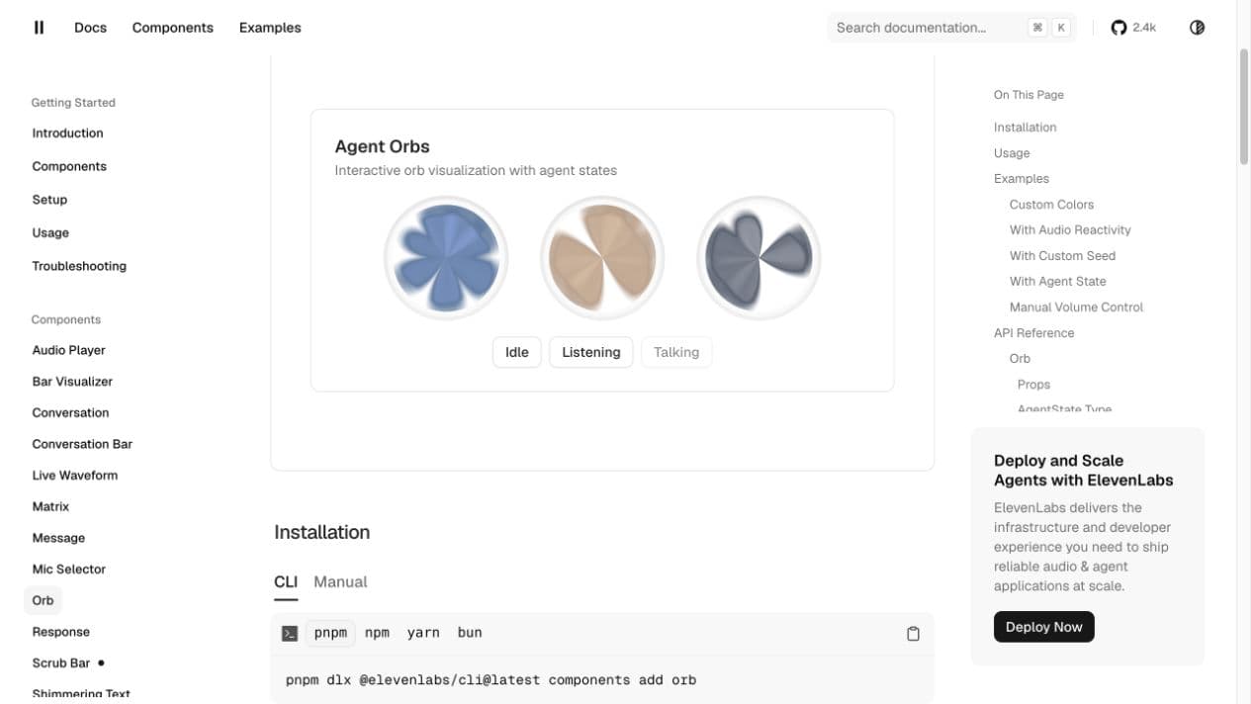Choose yarn as package manager
Screen dimensions: 1251x704
(423, 633)
